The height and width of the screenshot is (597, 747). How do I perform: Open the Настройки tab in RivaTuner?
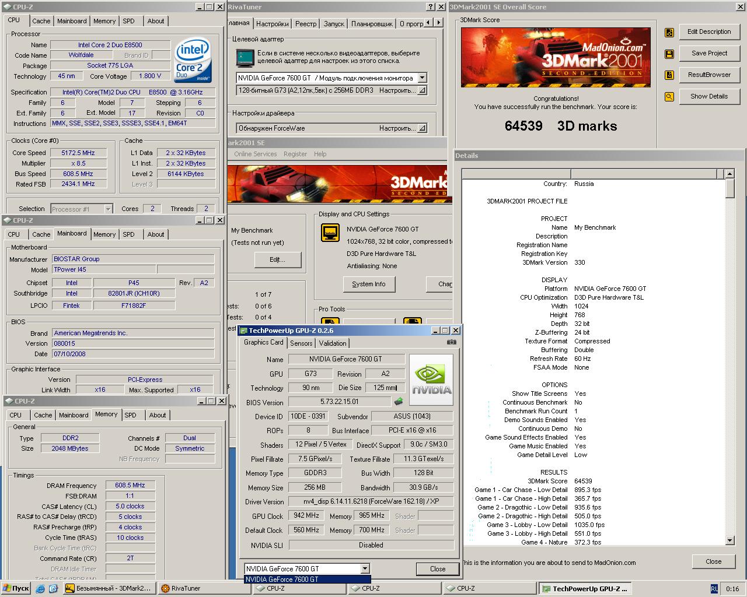click(x=272, y=24)
